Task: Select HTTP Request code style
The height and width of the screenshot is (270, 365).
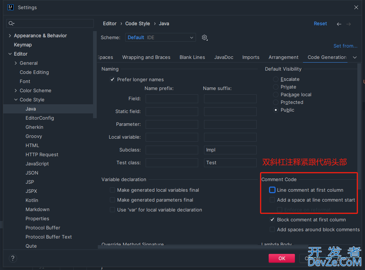Action: tap(42, 154)
